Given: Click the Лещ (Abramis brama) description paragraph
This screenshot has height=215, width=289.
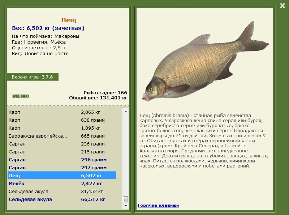Looking at the screenshot, I should [204, 140].
